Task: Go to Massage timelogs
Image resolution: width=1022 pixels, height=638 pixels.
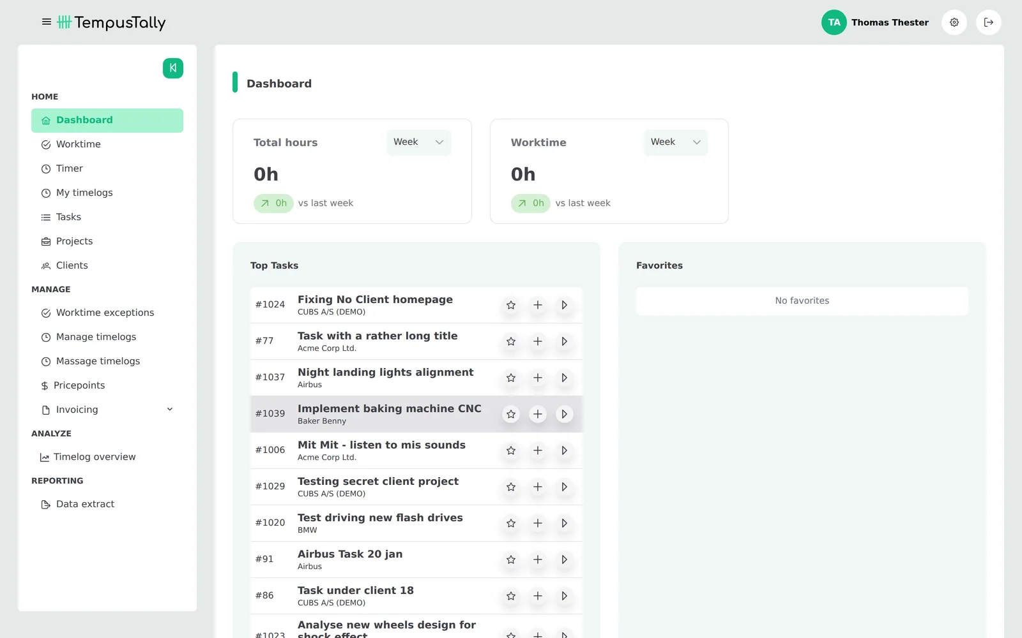Action: pos(107,361)
